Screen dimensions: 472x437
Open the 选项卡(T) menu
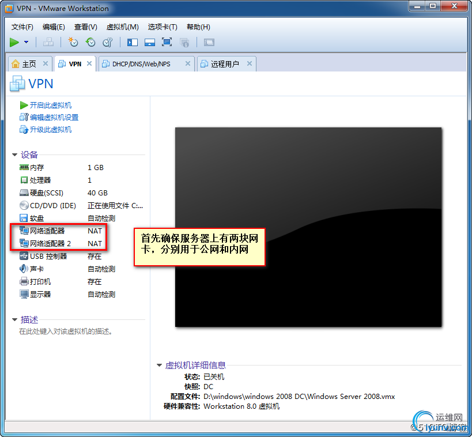pos(163,27)
